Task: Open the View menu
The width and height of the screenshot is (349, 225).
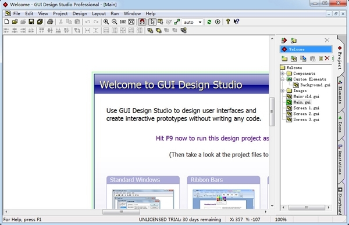Action: [x=43, y=13]
